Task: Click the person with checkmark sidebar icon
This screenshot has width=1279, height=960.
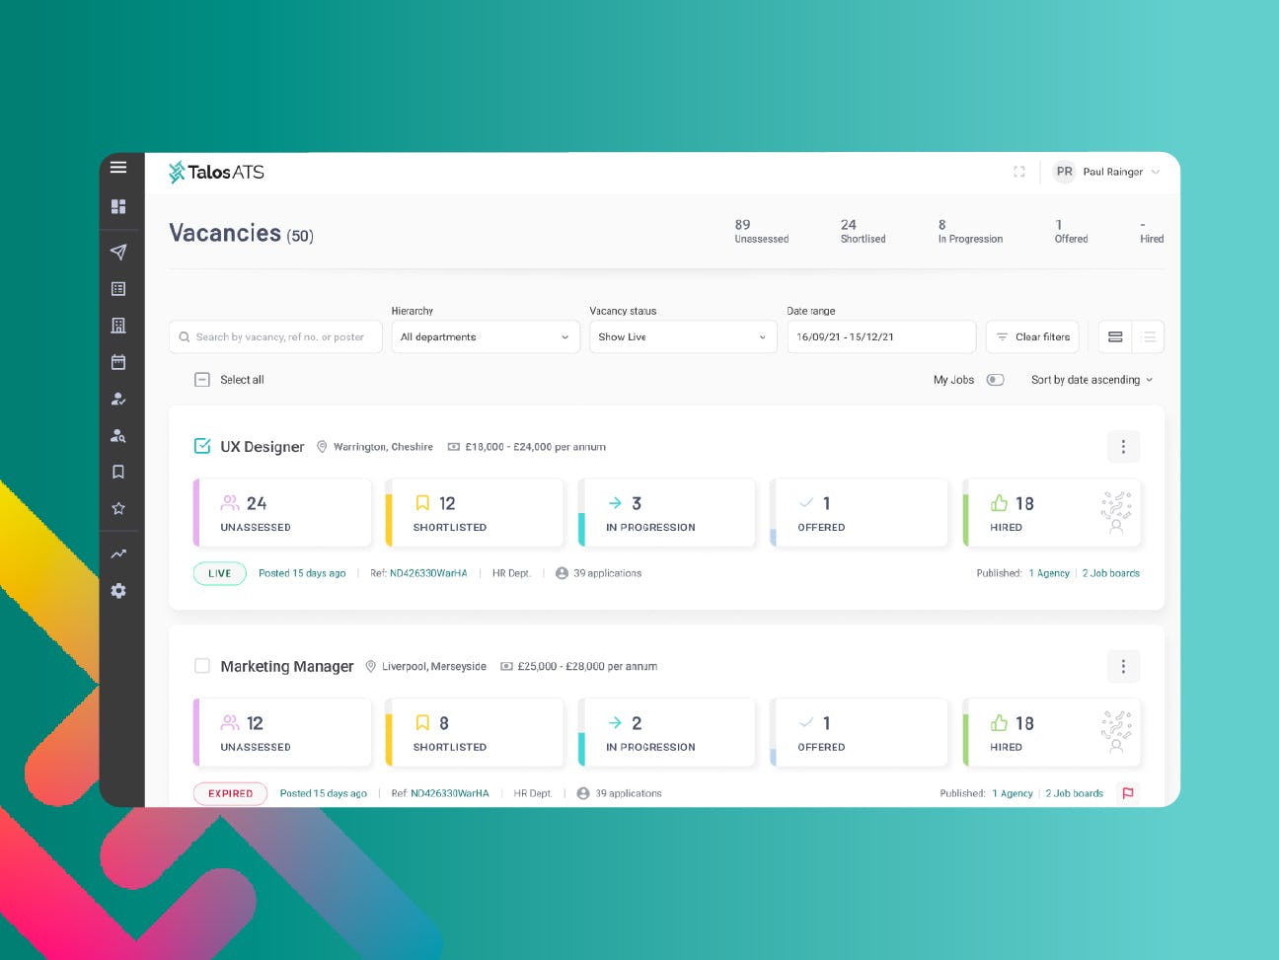Action: click(x=118, y=399)
